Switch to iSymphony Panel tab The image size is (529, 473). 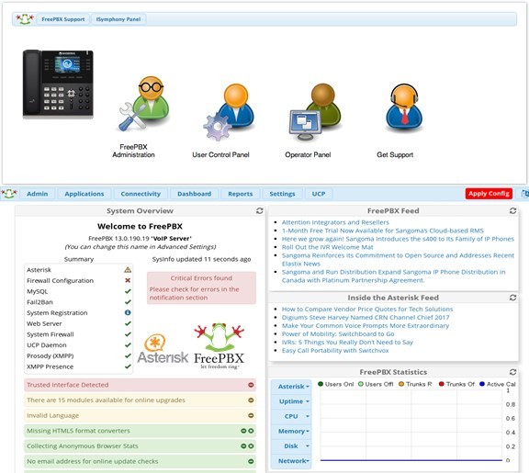coord(118,19)
